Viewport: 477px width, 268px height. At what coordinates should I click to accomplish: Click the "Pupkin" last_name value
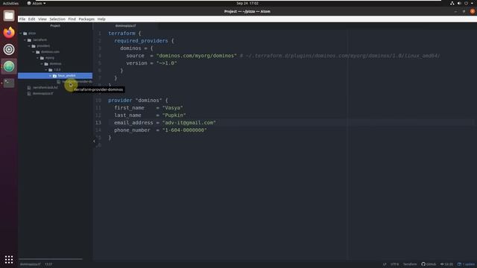tap(174, 115)
